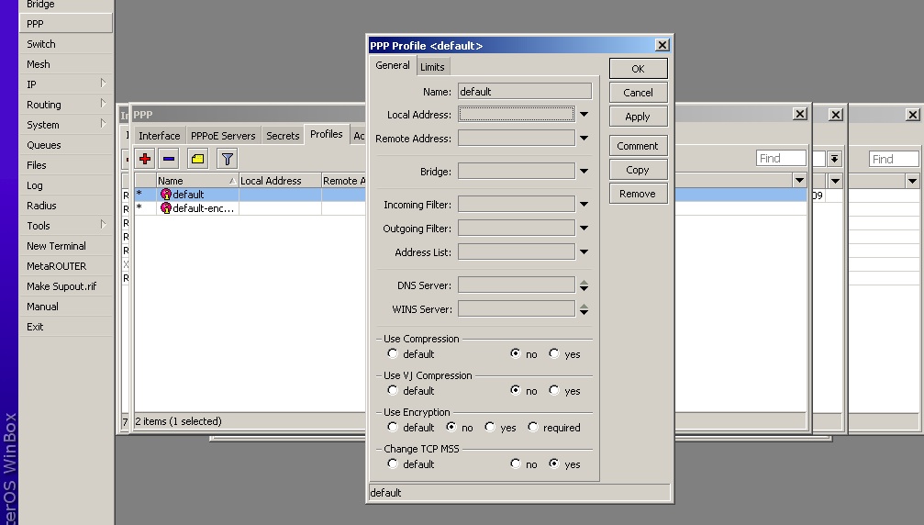Switch to the Limits tab
924x525 pixels.
point(432,67)
